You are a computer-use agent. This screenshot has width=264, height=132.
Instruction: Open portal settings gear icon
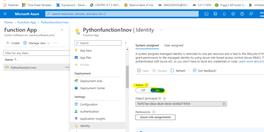(x=233, y=14)
